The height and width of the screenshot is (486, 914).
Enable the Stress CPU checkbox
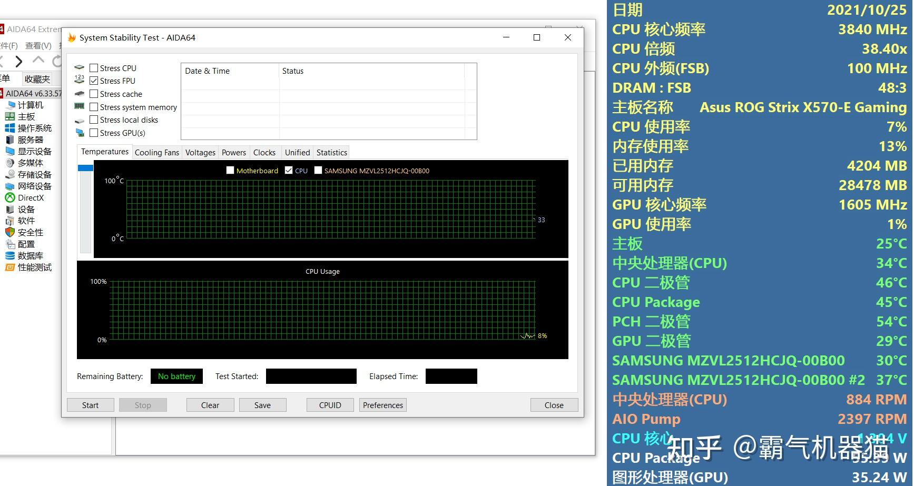pos(94,68)
